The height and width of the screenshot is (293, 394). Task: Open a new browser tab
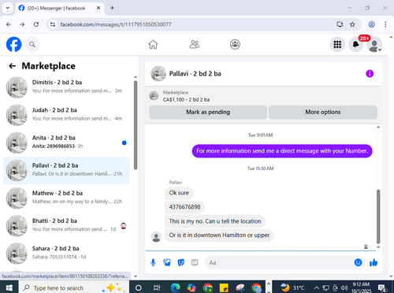click(x=112, y=8)
